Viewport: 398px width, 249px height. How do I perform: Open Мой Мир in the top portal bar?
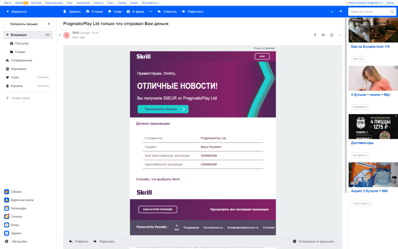pos(36,3)
